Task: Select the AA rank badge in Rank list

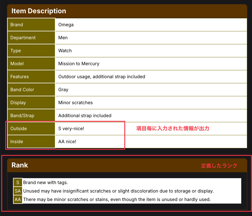Action: [x=18, y=200]
